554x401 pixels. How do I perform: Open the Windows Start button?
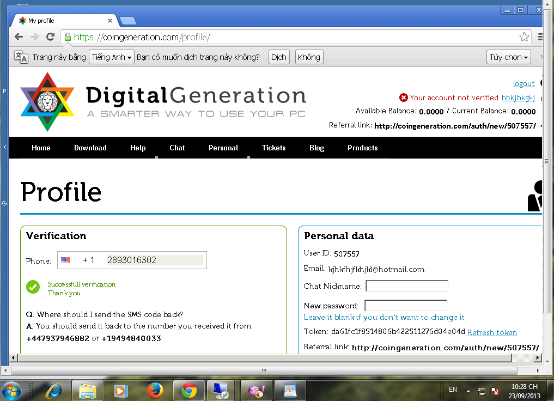11,391
